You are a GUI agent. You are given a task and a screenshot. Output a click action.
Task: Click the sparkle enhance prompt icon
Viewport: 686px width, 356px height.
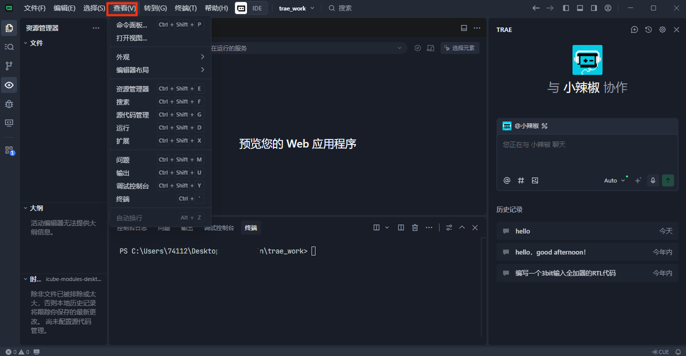click(x=638, y=180)
